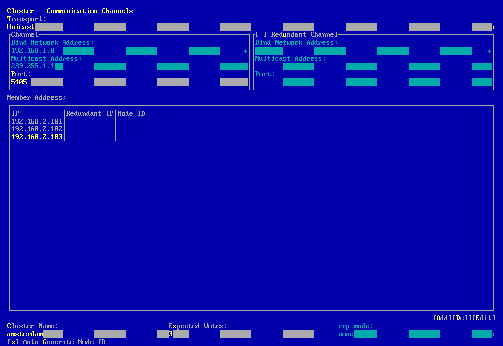Viewport: 503px width, 346px height.
Task: Focus the Expected Votes input field
Action: coord(253,334)
